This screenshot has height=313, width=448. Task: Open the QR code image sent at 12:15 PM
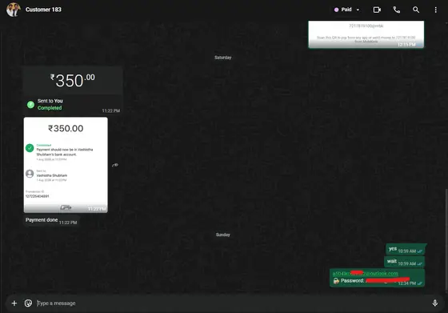pos(366,34)
